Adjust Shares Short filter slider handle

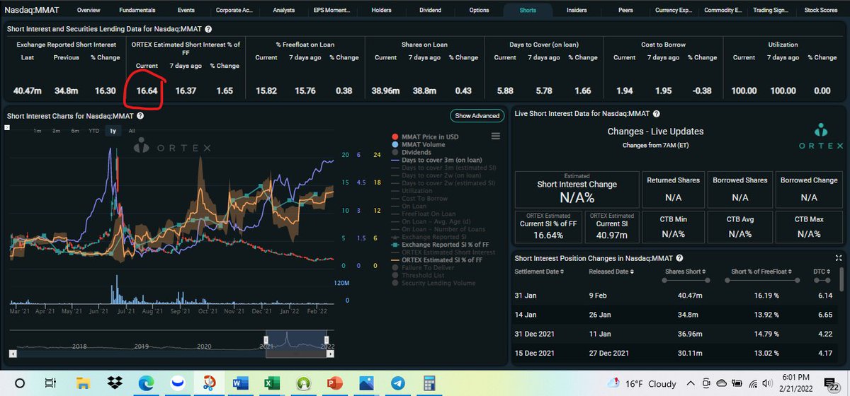685,280
